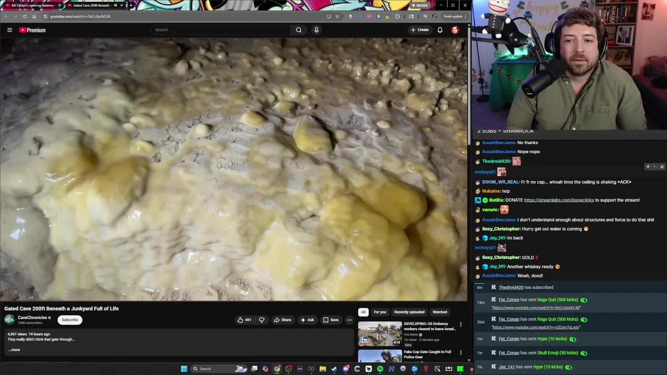667x375 pixels.
Task: Open Fat_Conan's first Rage Quit video link
Action: (x=536, y=308)
